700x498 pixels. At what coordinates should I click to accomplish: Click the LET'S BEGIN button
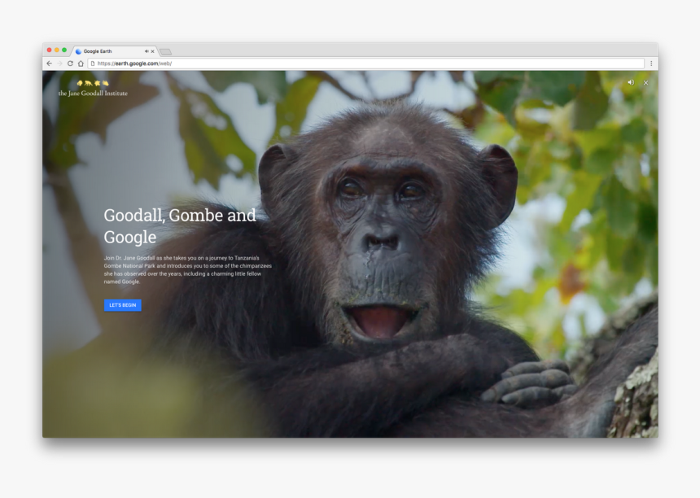tap(123, 305)
